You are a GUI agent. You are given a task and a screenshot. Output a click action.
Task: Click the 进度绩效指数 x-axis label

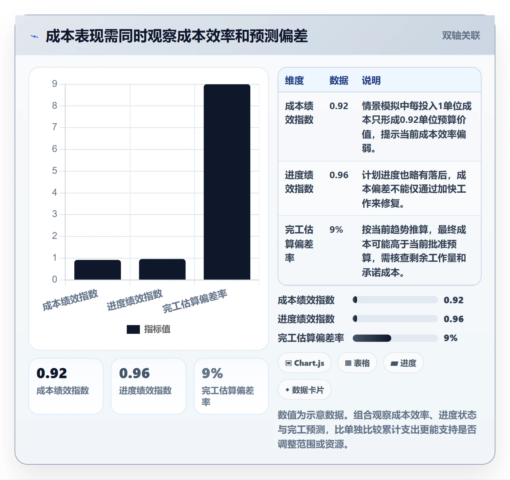pos(135,300)
